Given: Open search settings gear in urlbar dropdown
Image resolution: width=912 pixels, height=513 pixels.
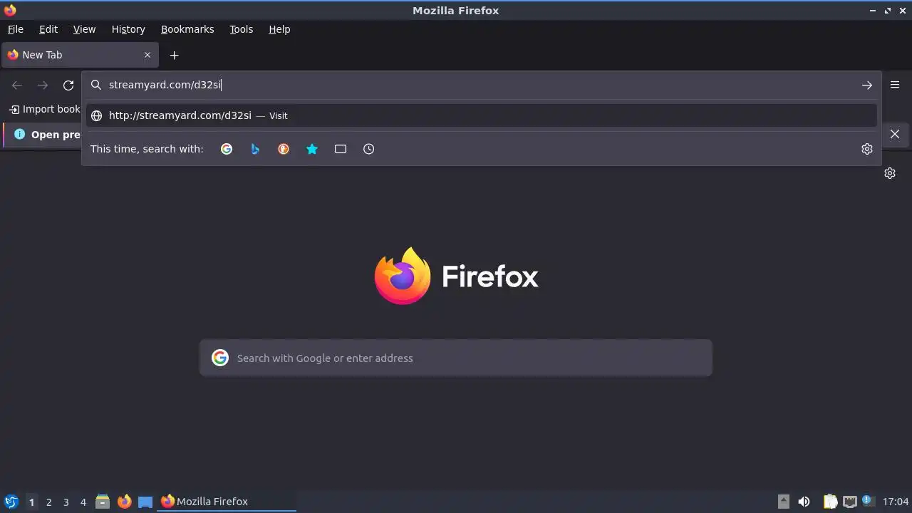Looking at the screenshot, I should [867, 149].
